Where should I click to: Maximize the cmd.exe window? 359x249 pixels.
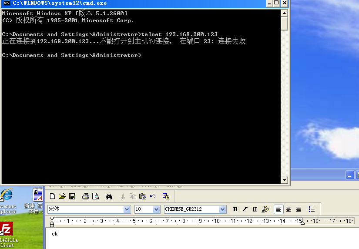277,3
